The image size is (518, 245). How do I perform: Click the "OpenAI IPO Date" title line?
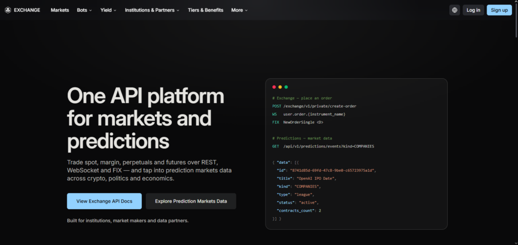[x=307, y=178]
